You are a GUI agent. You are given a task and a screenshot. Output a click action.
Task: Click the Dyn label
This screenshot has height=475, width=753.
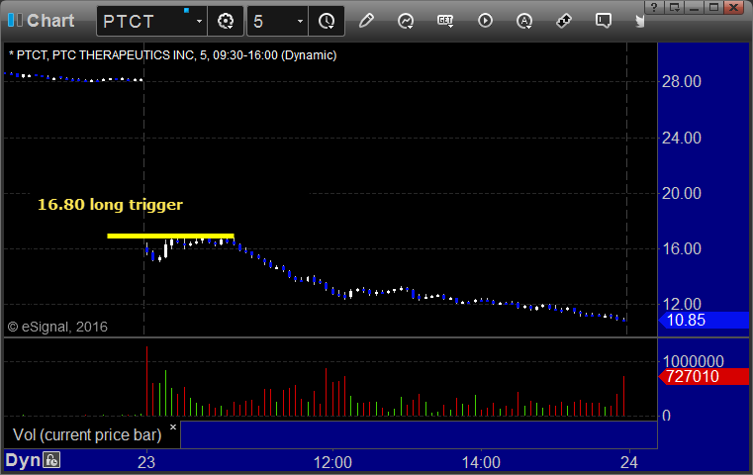(x=23, y=460)
